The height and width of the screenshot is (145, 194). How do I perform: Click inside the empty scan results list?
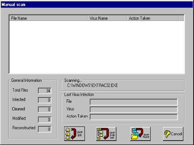[96, 47]
